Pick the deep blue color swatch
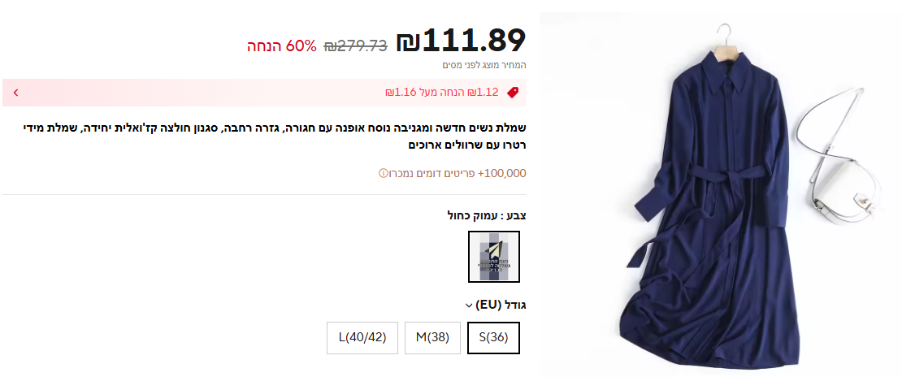Screen dimensions: 902x377 pyautogui.click(x=493, y=257)
